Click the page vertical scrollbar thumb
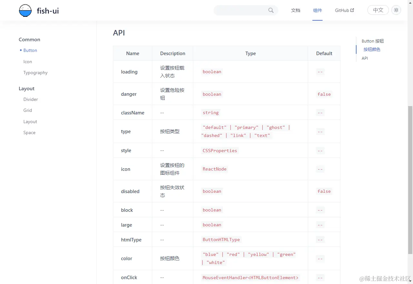This screenshot has height=284, width=413. point(410,180)
